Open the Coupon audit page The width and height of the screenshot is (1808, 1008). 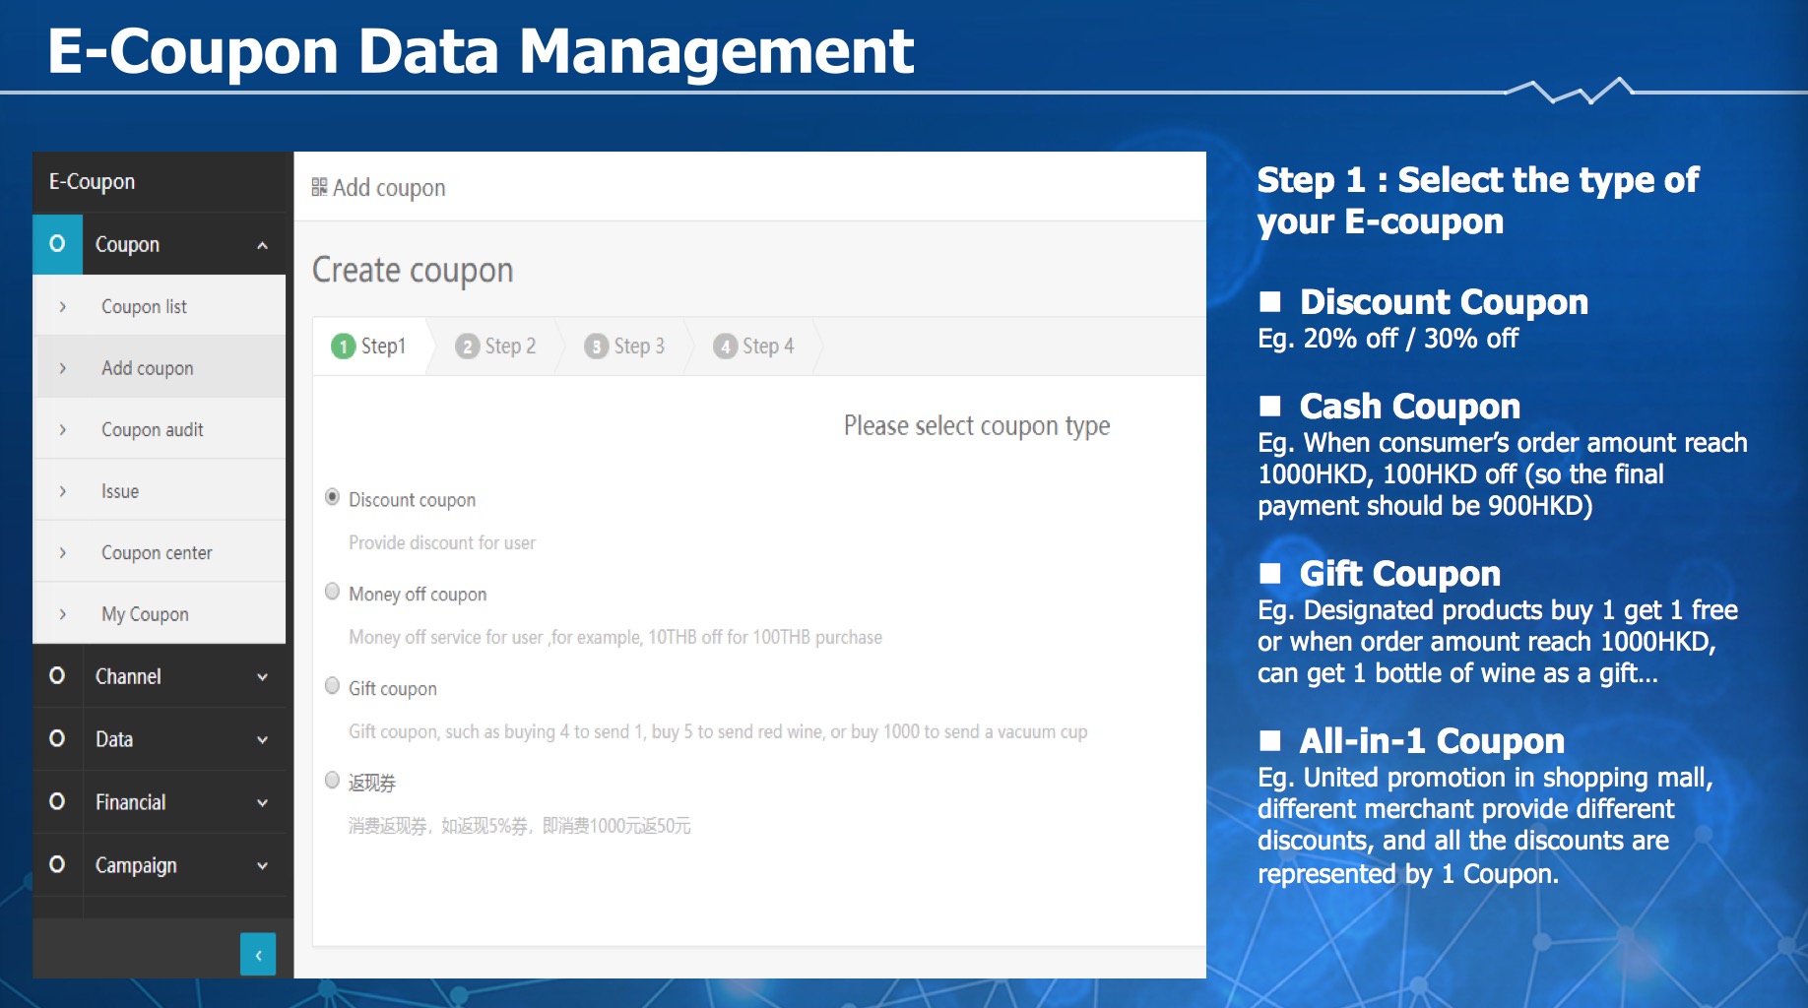[152, 430]
